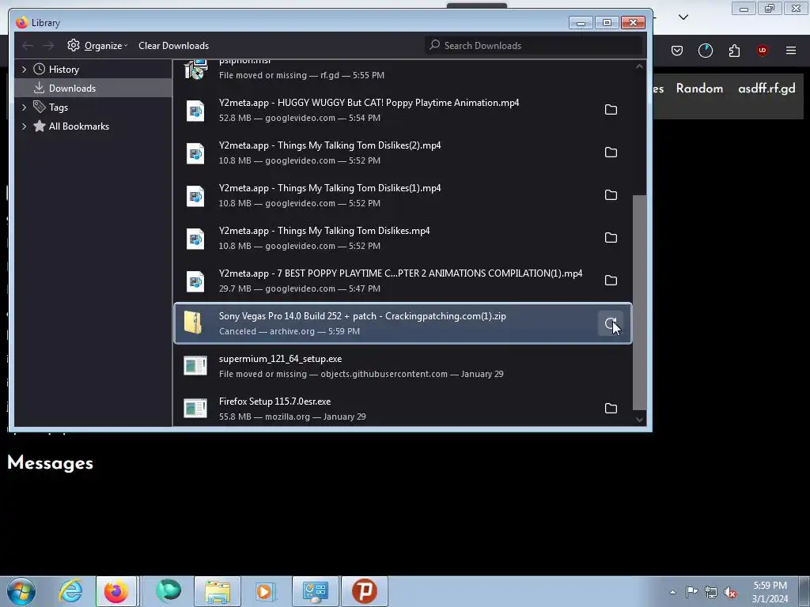Click scroll up arrow of downloads list
The image size is (810, 607).
coord(639,66)
